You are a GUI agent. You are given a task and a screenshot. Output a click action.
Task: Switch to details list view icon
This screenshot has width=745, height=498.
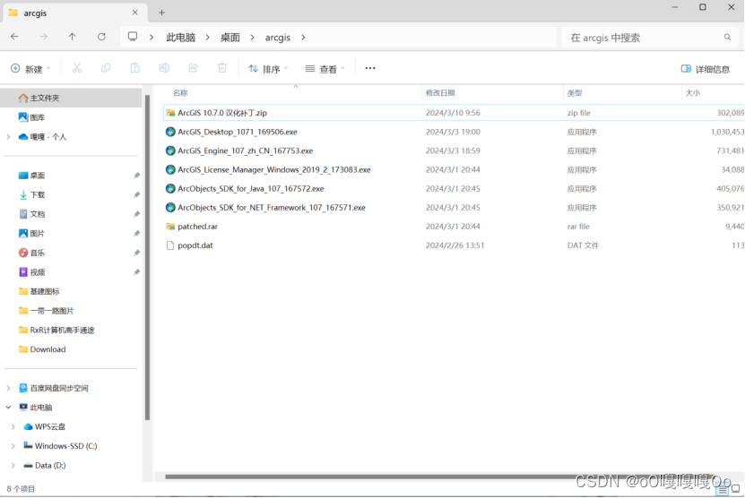tap(723, 489)
